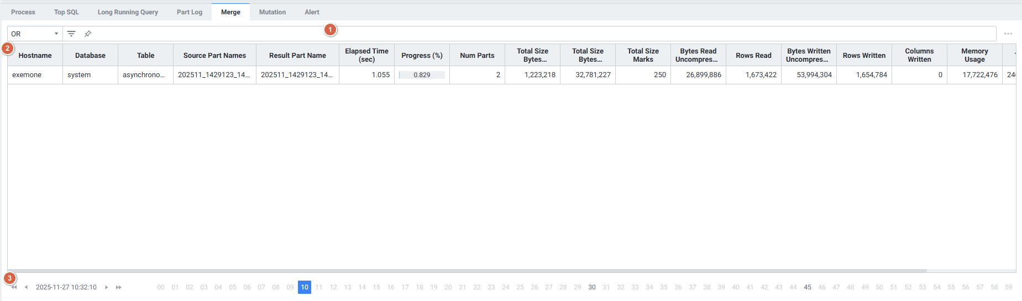1022x301 pixels.
Task: Step back one time interval with single arrow
Action: pos(26,287)
